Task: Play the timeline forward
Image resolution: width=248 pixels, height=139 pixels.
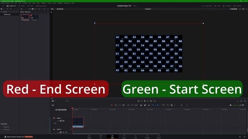Action: click(x=148, y=101)
